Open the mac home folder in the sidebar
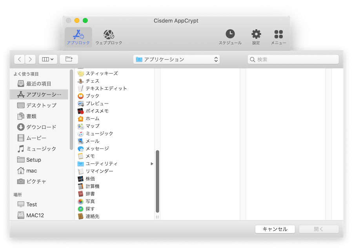Screen dimensions: 353x249 pos(39,171)
